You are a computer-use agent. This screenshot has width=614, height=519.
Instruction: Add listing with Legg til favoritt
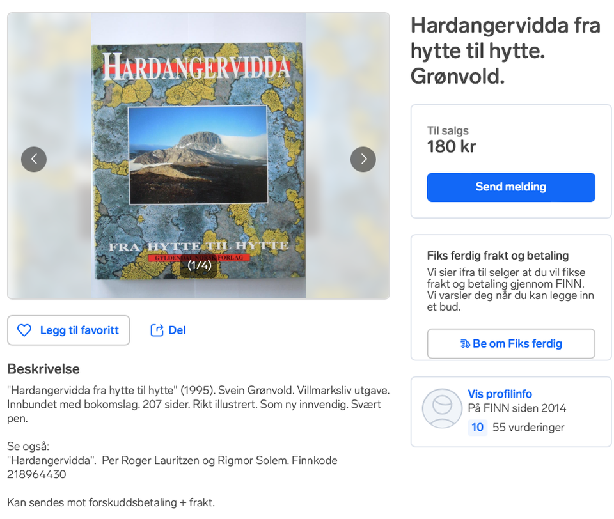pos(68,330)
